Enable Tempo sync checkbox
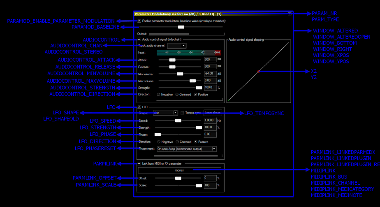Screen dimensions: 380x207 pos(182,113)
